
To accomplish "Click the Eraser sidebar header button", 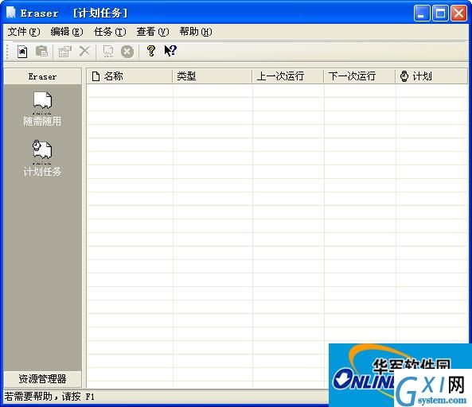I will click(x=42, y=76).
